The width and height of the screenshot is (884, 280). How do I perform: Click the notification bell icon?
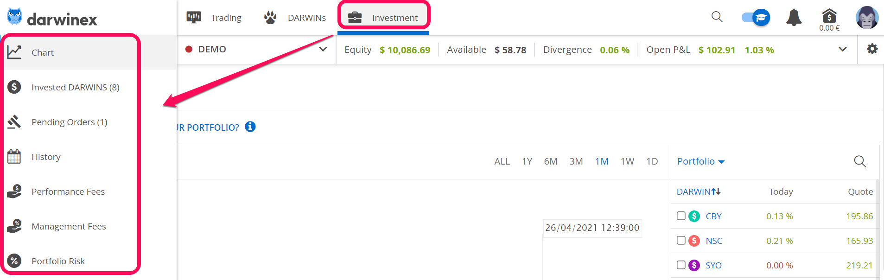coord(794,18)
